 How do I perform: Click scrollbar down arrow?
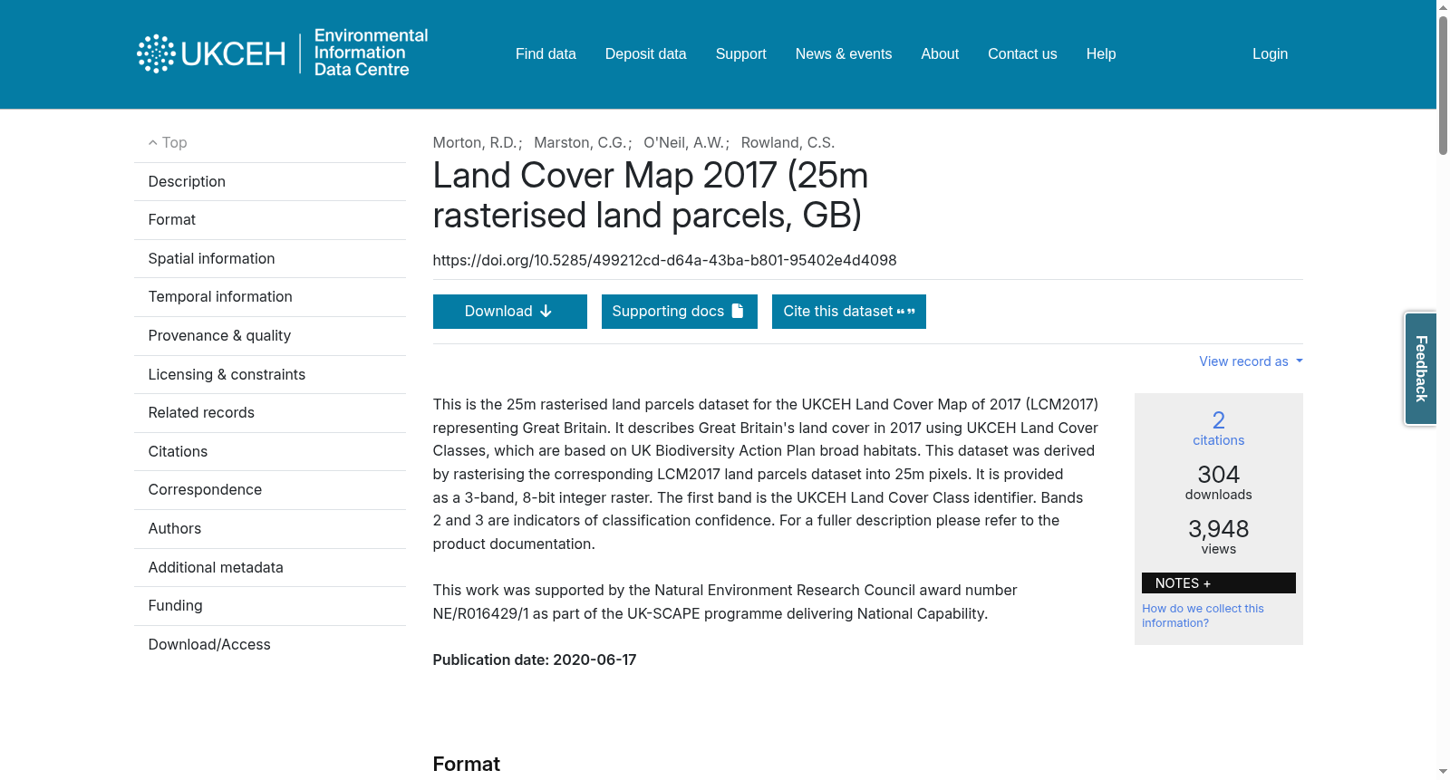click(x=1443, y=772)
